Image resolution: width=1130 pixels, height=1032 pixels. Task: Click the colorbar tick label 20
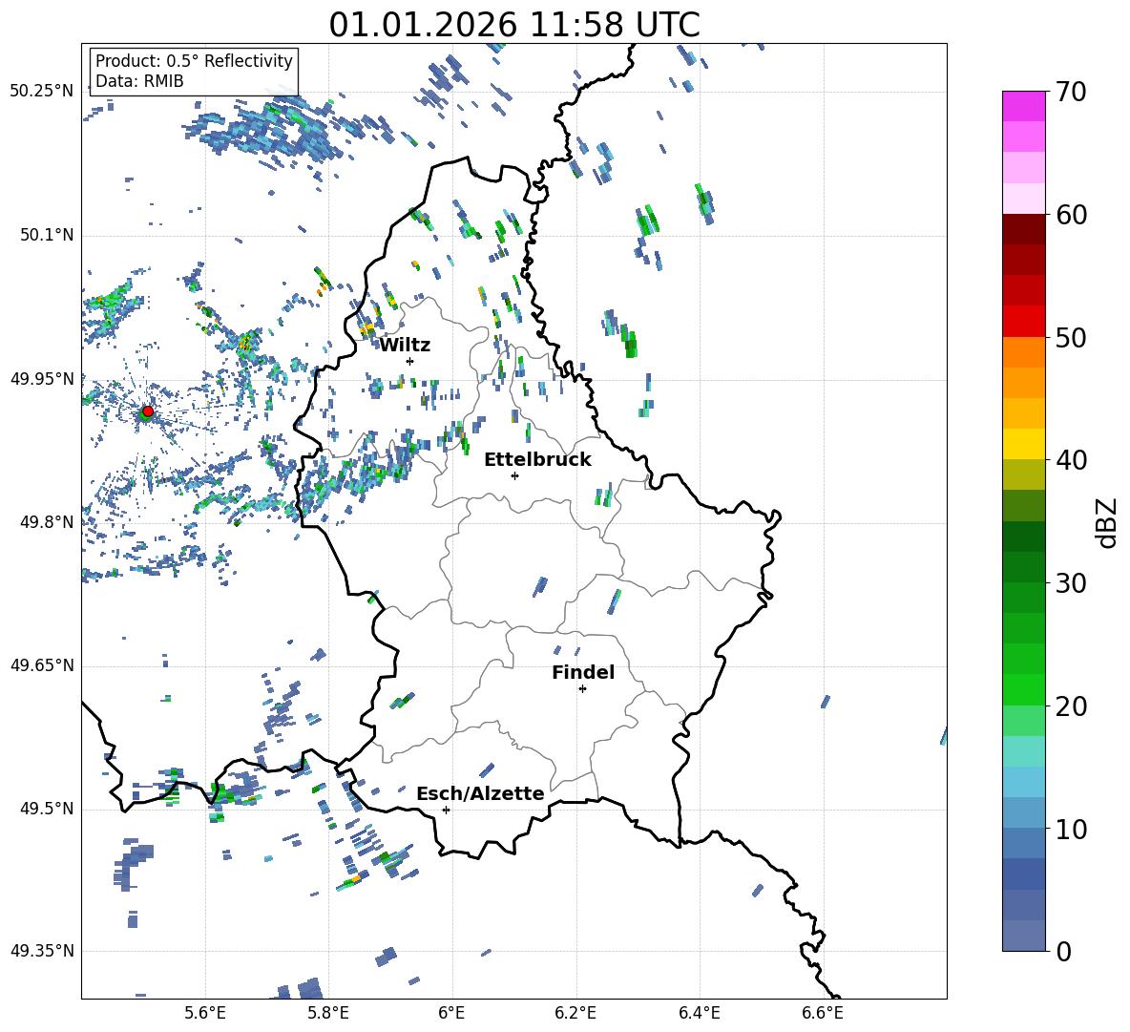1071,706
